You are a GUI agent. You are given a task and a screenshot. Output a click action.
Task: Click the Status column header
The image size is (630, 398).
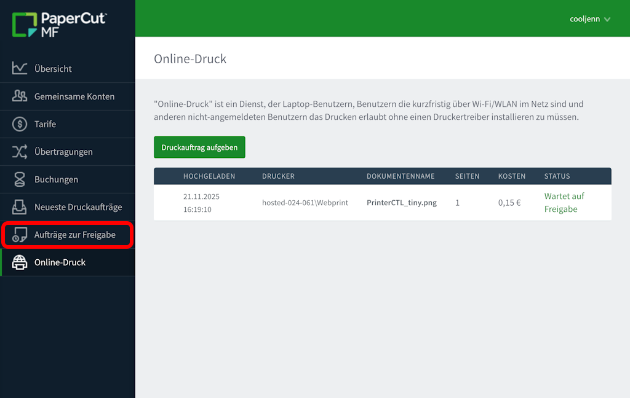point(557,176)
